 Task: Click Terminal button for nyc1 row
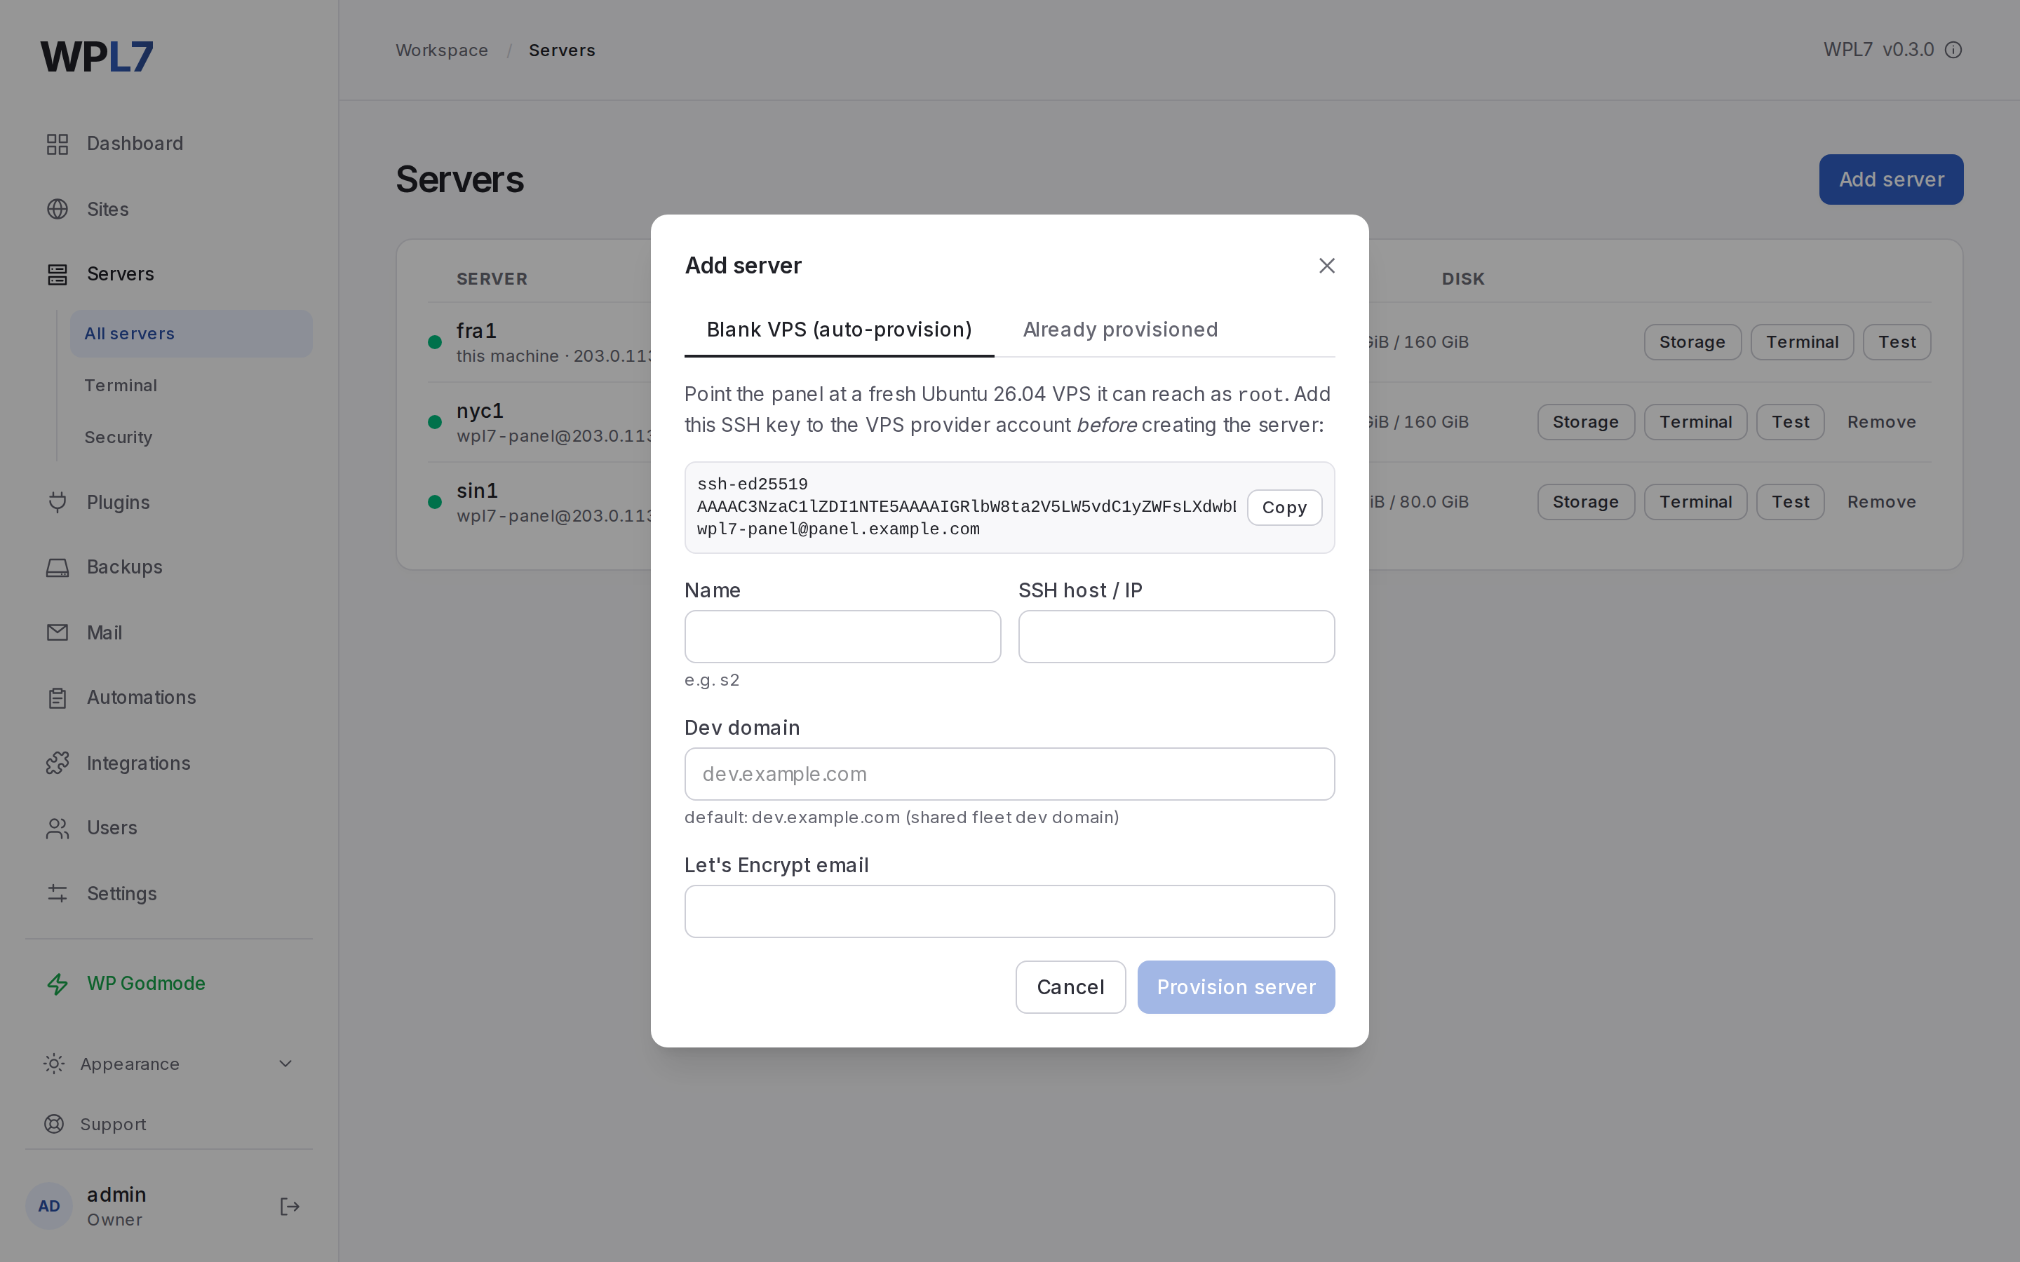pos(1695,422)
